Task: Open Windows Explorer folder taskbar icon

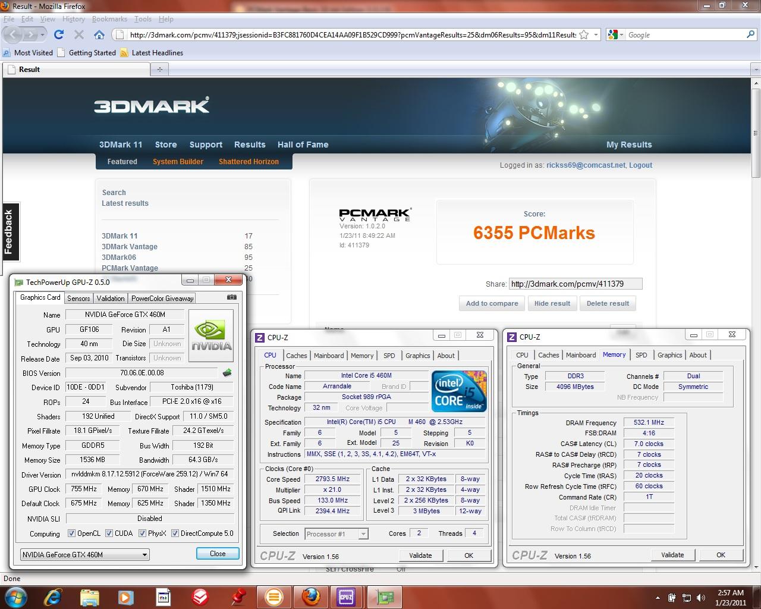Action: (x=89, y=597)
